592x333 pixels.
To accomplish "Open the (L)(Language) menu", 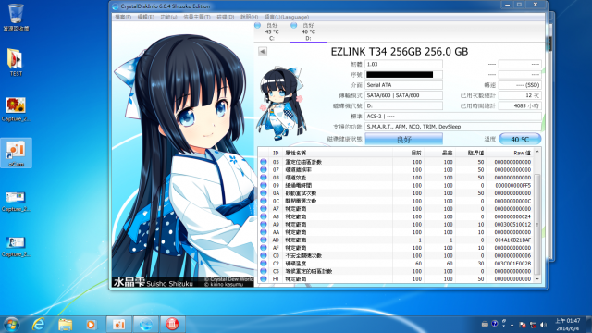I will click(x=287, y=17).
